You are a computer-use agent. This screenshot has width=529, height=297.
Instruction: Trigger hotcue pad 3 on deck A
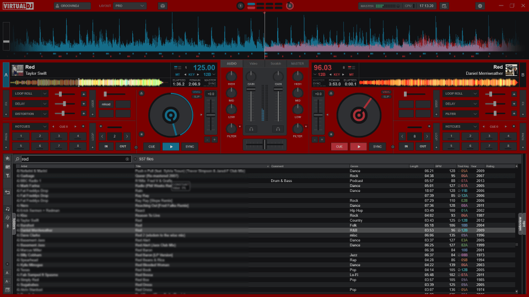(59, 136)
